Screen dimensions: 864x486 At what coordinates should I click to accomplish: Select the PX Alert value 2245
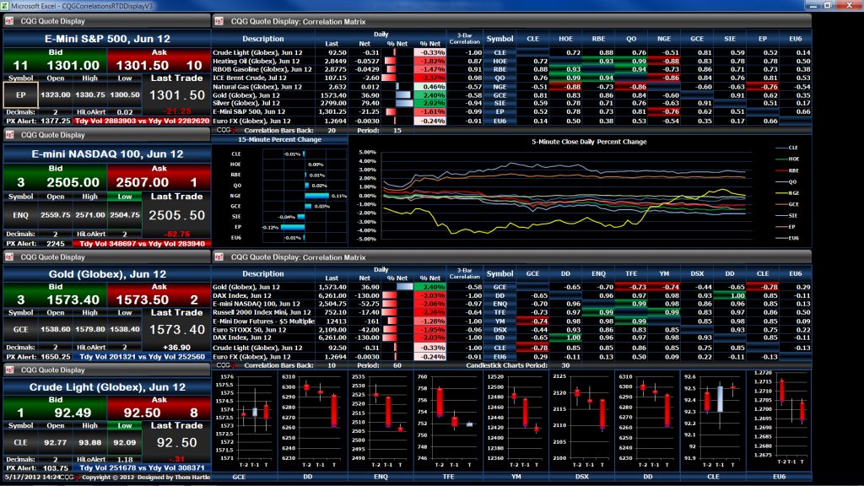(x=55, y=244)
